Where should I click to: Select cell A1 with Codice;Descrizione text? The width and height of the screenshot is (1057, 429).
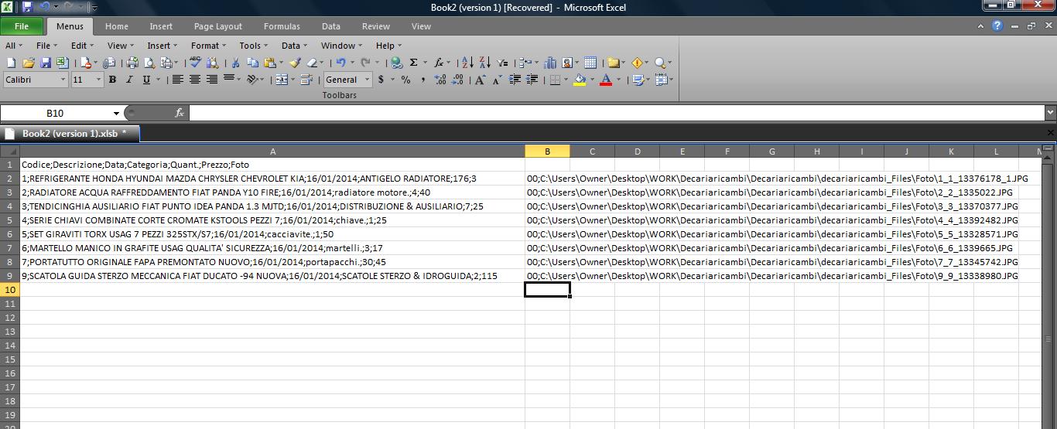click(x=272, y=165)
